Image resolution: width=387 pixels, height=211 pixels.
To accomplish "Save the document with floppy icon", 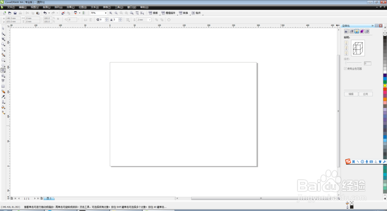I will click(15, 13).
